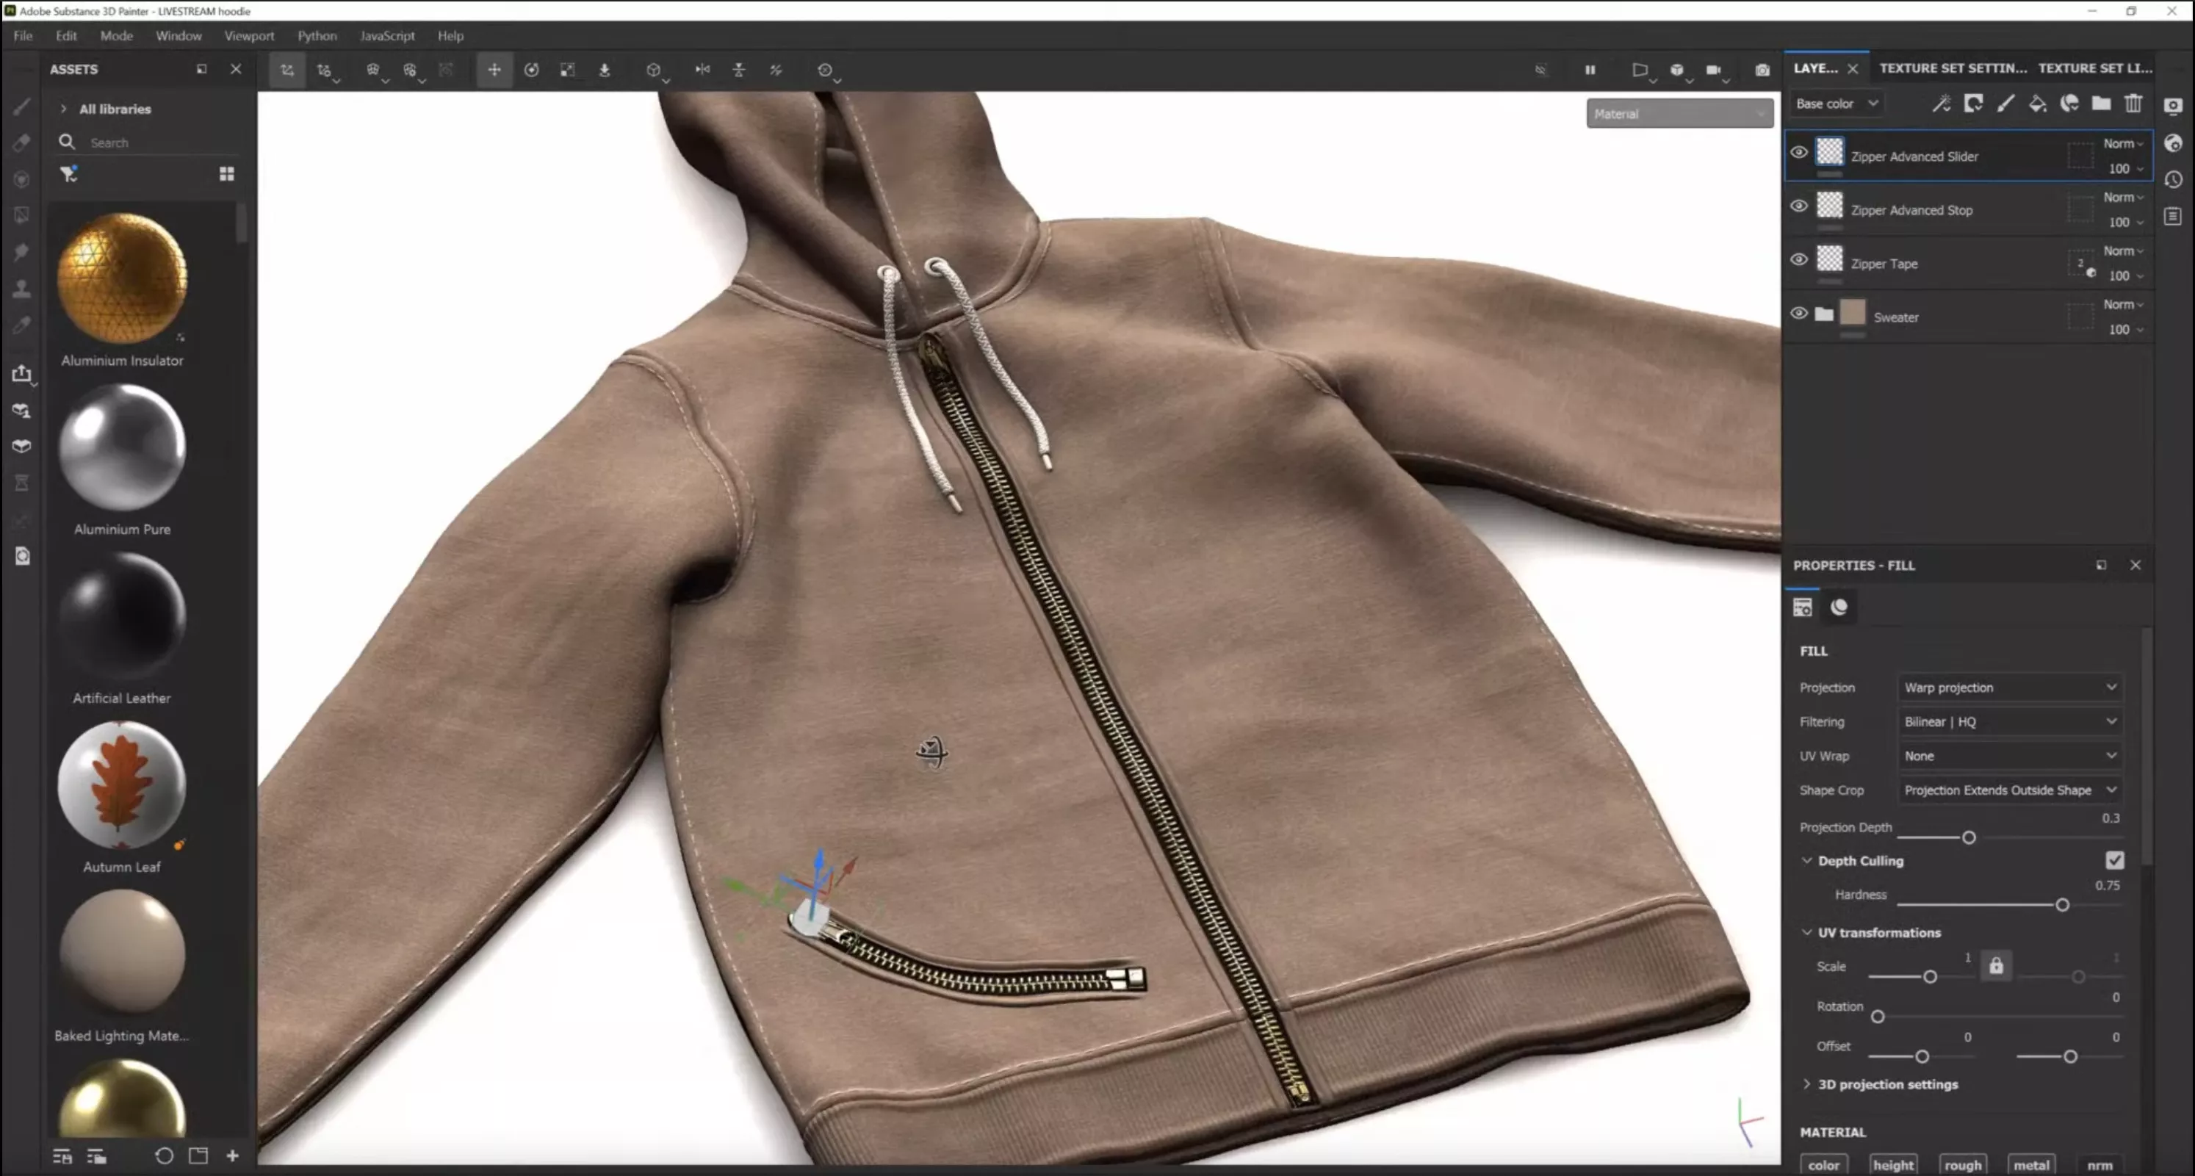Image resolution: width=2195 pixels, height=1176 pixels.
Task: Switch assets to grid view icon
Action: (x=227, y=174)
